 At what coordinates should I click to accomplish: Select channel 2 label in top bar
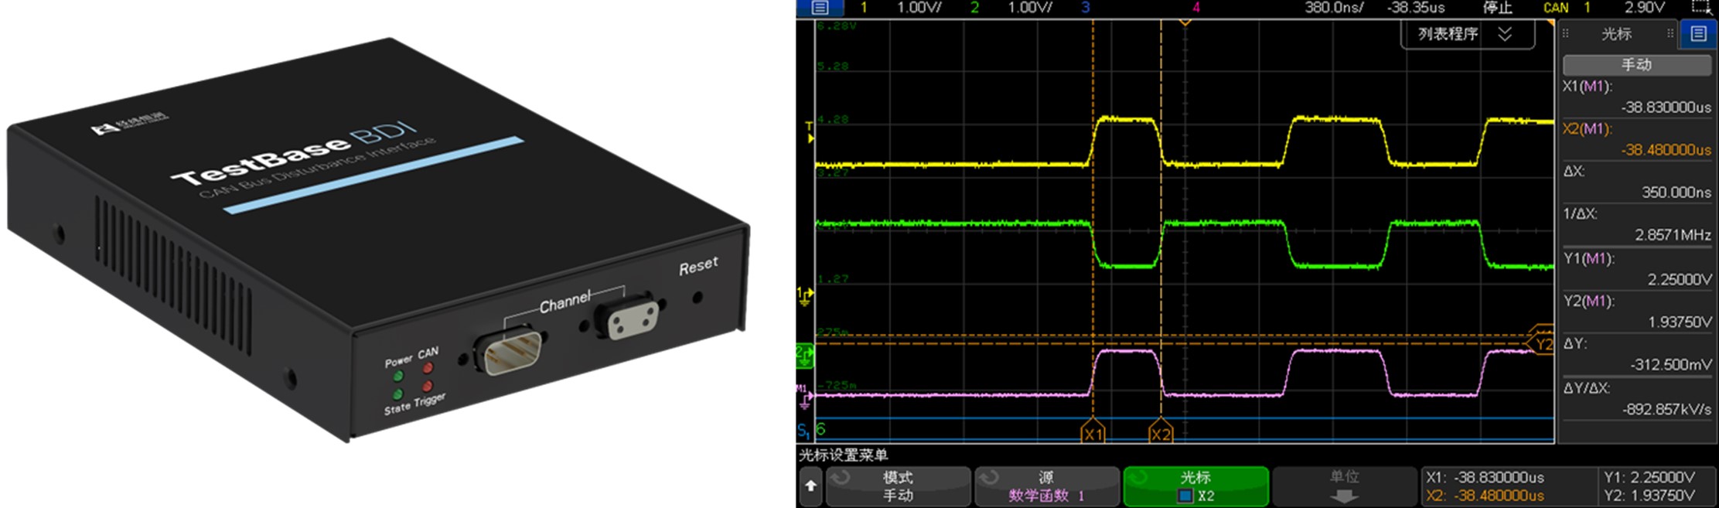tap(974, 8)
